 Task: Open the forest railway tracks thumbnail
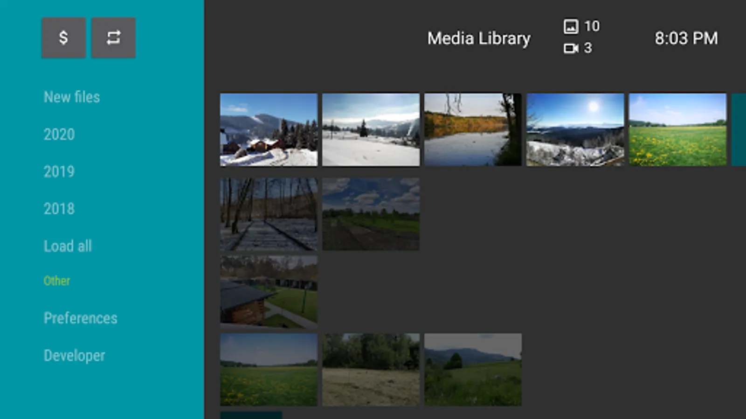(x=269, y=214)
